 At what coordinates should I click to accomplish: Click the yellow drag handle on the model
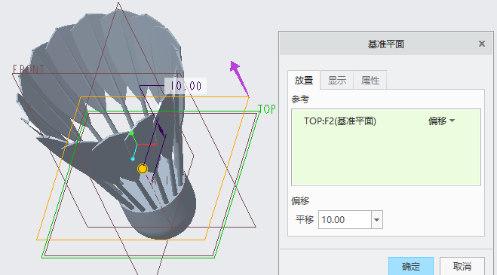[x=143, y=169]
